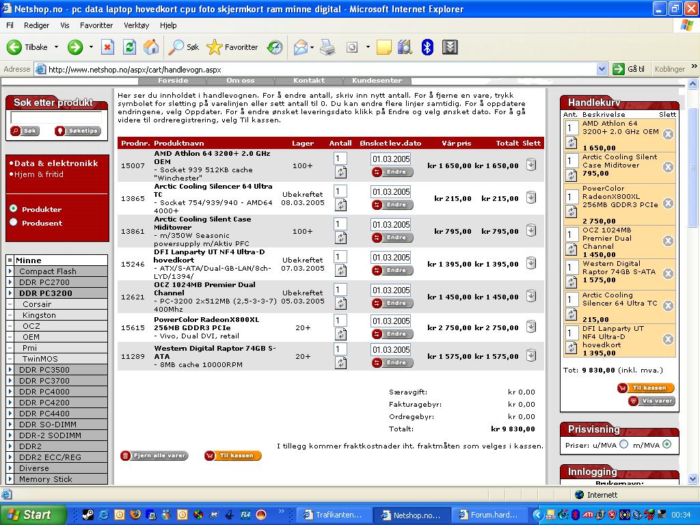Click the Søketips button
Screen dimensions: 700x525
coord(78,131)
